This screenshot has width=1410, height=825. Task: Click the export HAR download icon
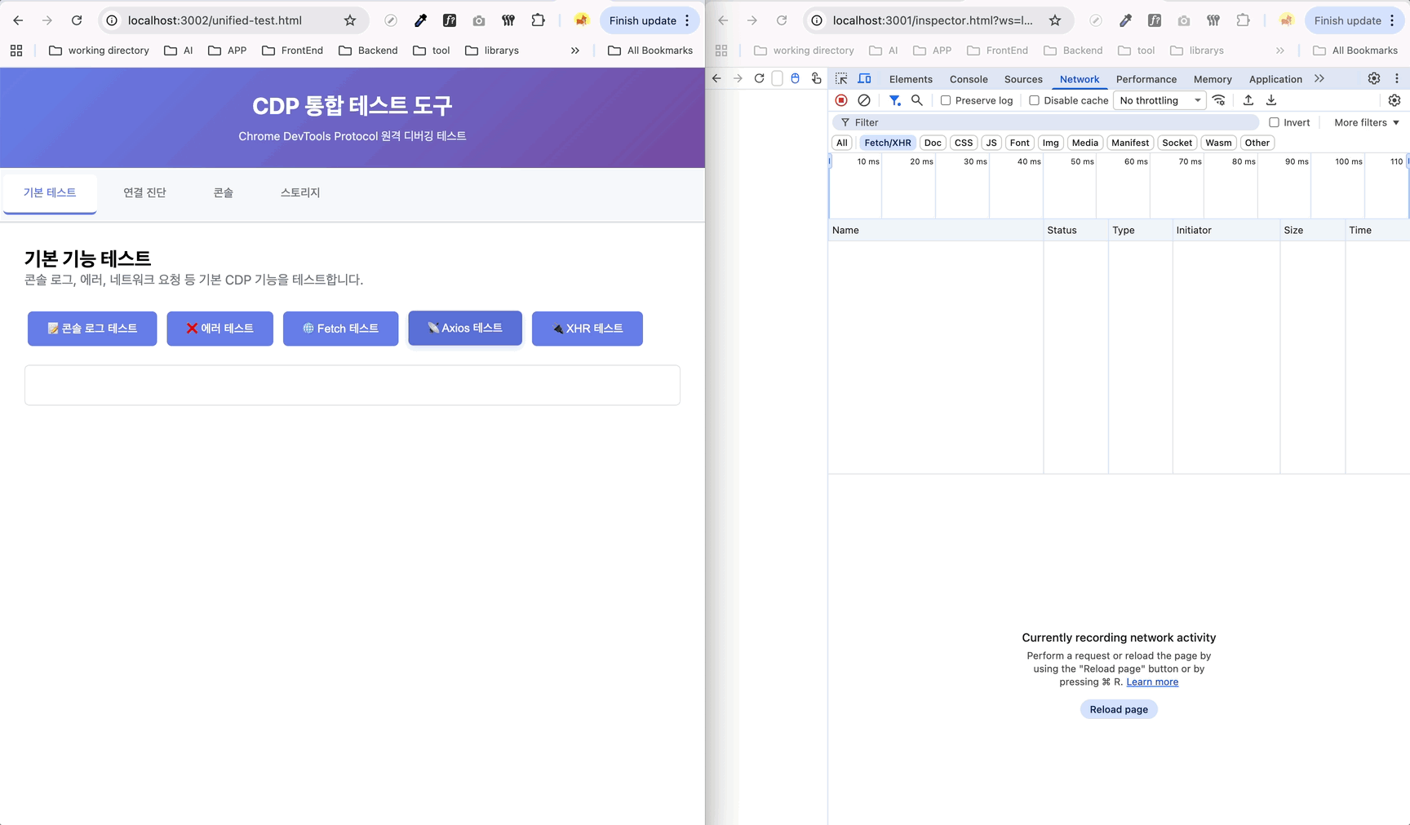click(1271, 100)
